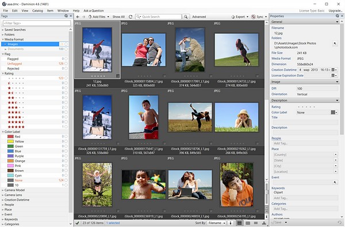Pin the Tags panel
Image resolution: width=345 pixels, height=227 pixels.
click(66, 16)
